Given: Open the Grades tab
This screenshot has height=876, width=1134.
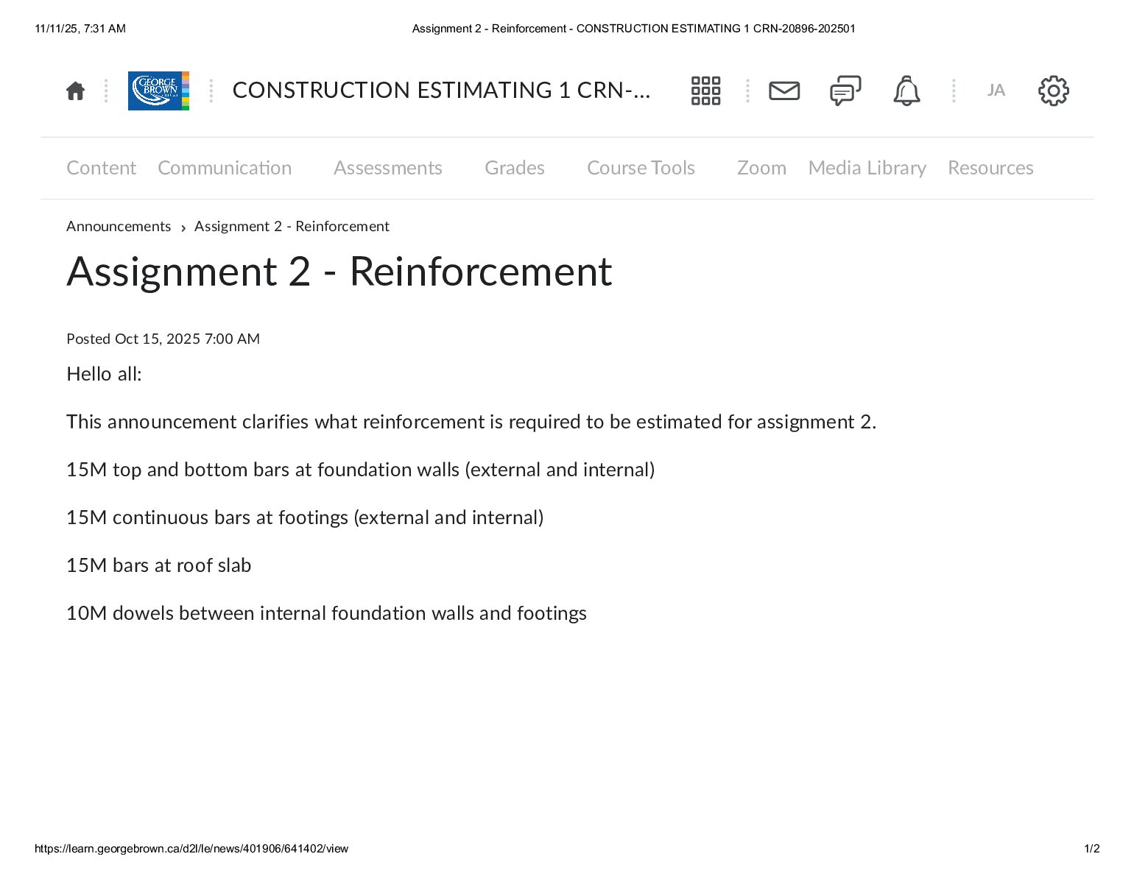Looking at the screenshot, I should 515,168.
